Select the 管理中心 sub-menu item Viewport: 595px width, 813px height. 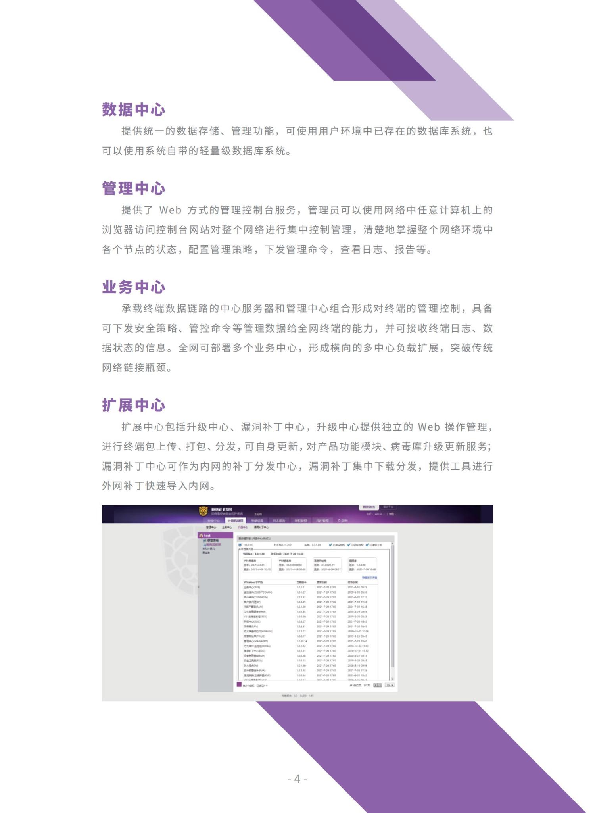coord(211,527)
